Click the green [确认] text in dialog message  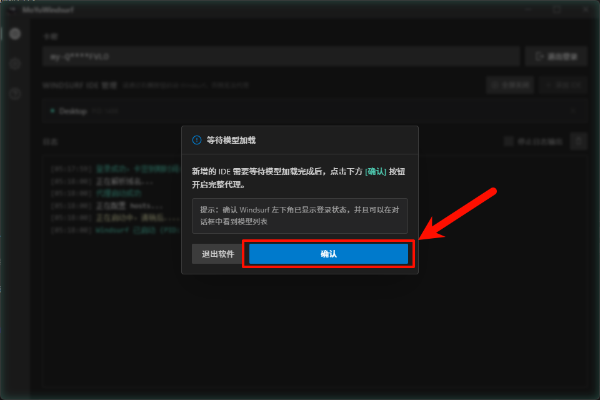pyautogui.click(x=376, y=171)
